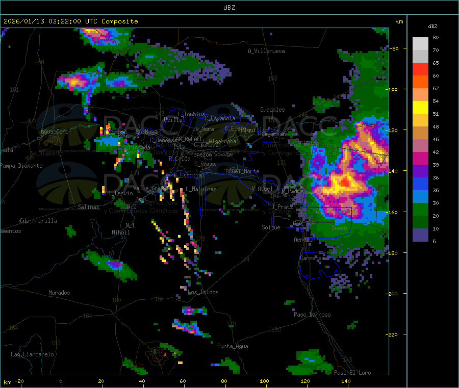Select the blue 35-36 dBZ legend swatch
The width and height of the screenshot is (459, 388).
[420, 184]
